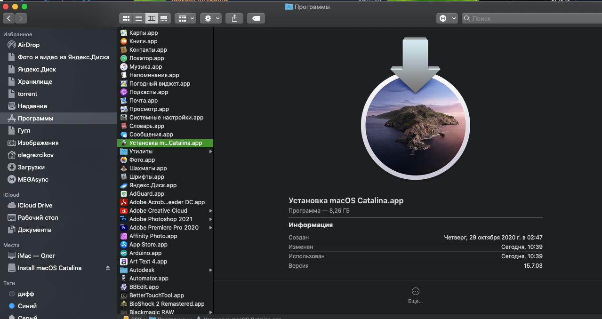Image resolution: width=602 pixels, height=319 pixels.
Task: Expand the Adobe Photoshop 2021 folder arrow
Action: pyautogui.click(x=210, y=219)
